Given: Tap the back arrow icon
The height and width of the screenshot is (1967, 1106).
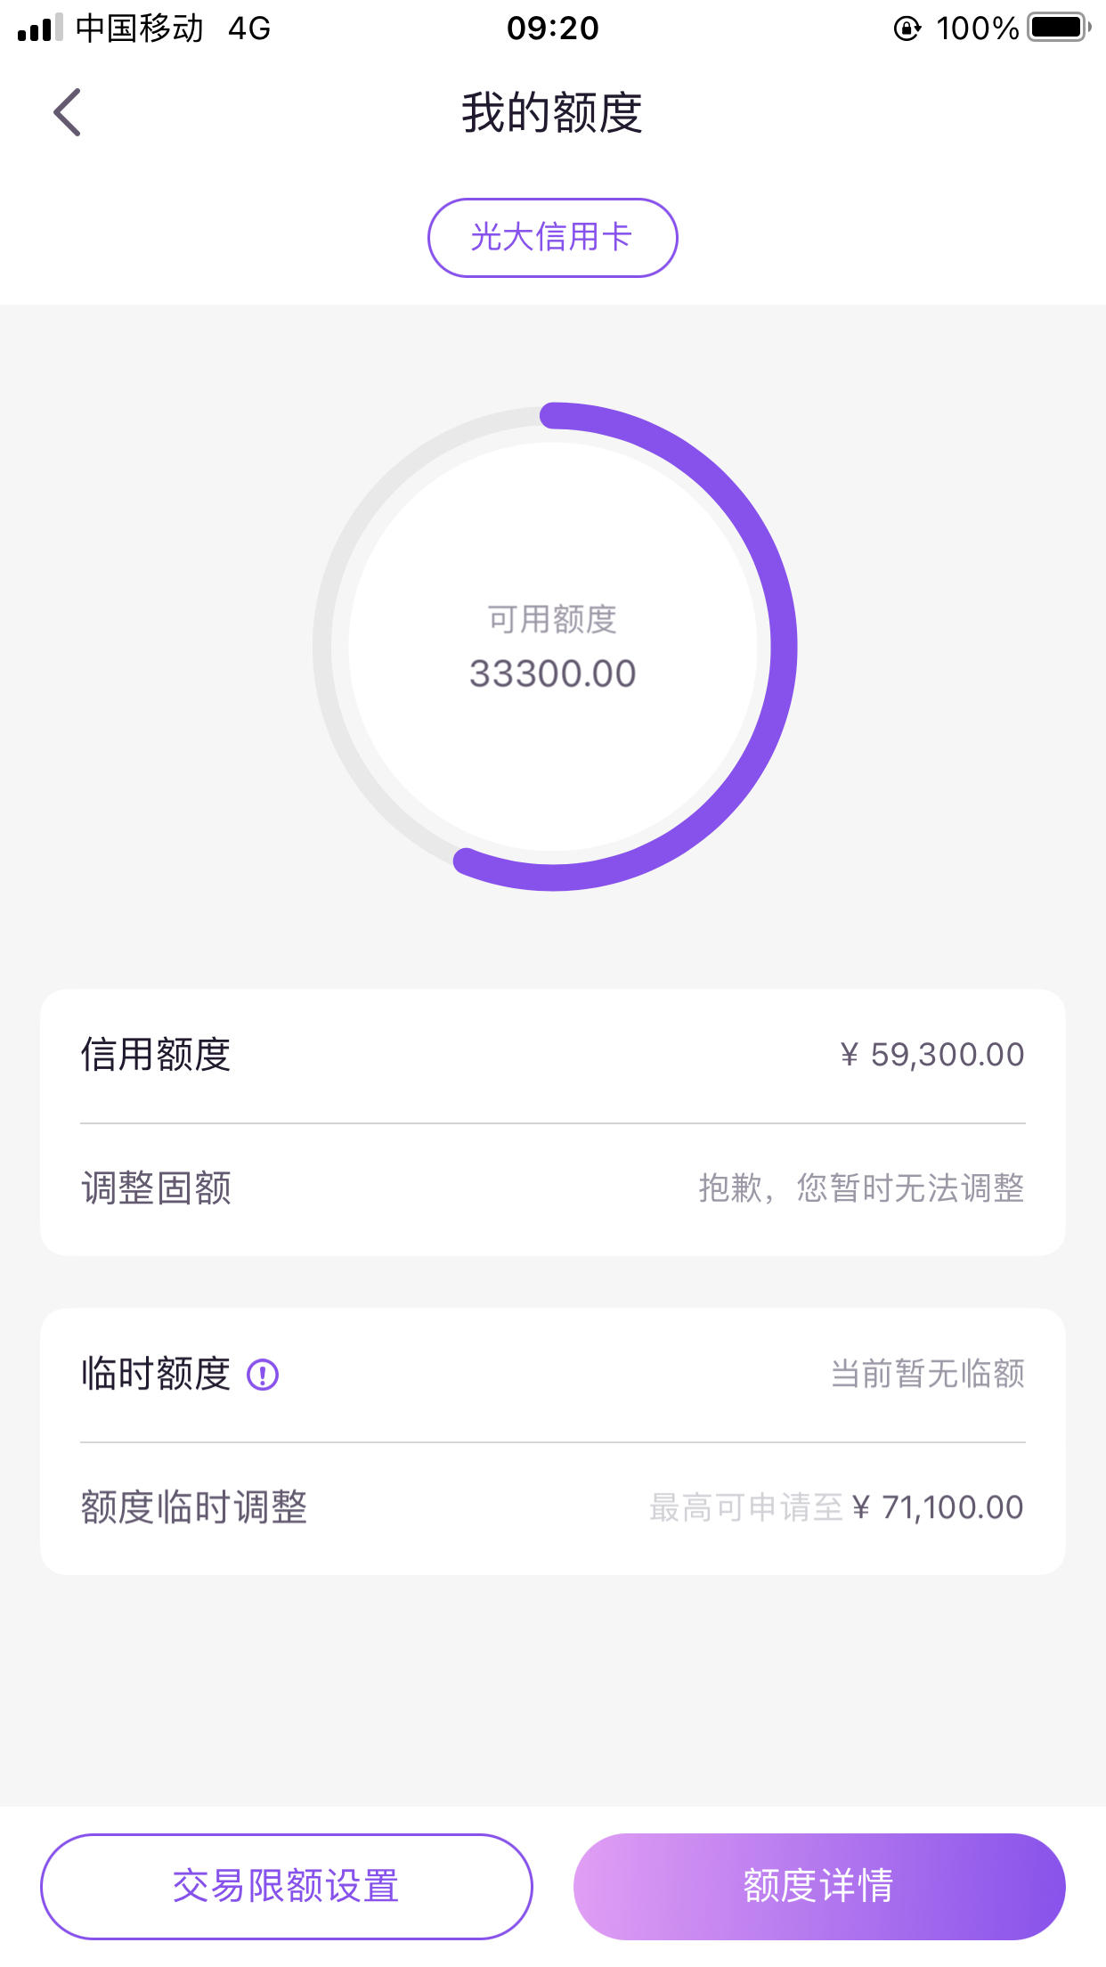Looking at the screenshot, I should coord(67,112).
